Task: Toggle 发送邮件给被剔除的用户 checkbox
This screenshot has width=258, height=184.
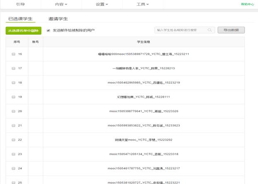Action: [x=49, y=31]
